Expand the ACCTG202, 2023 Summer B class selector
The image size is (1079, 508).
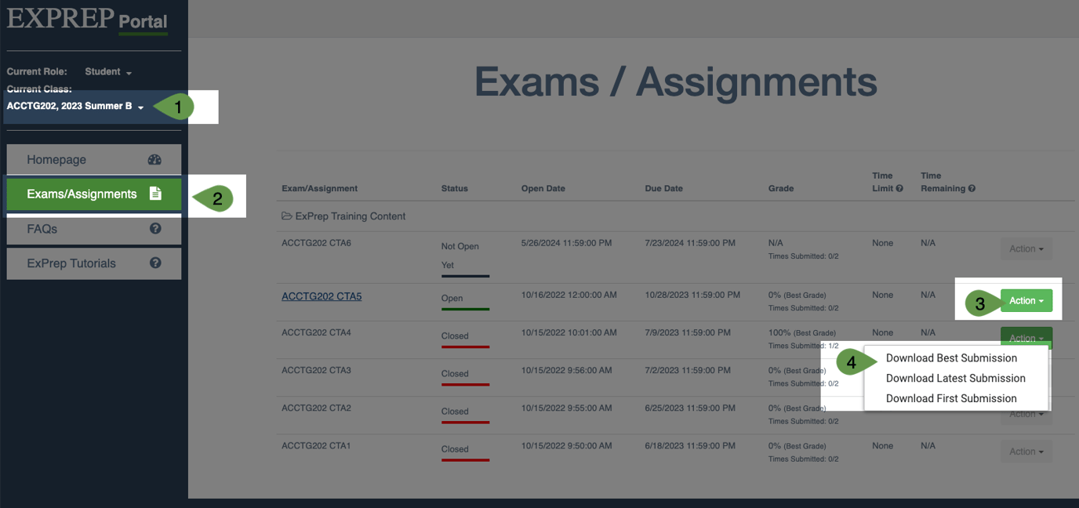coord(75,107)
